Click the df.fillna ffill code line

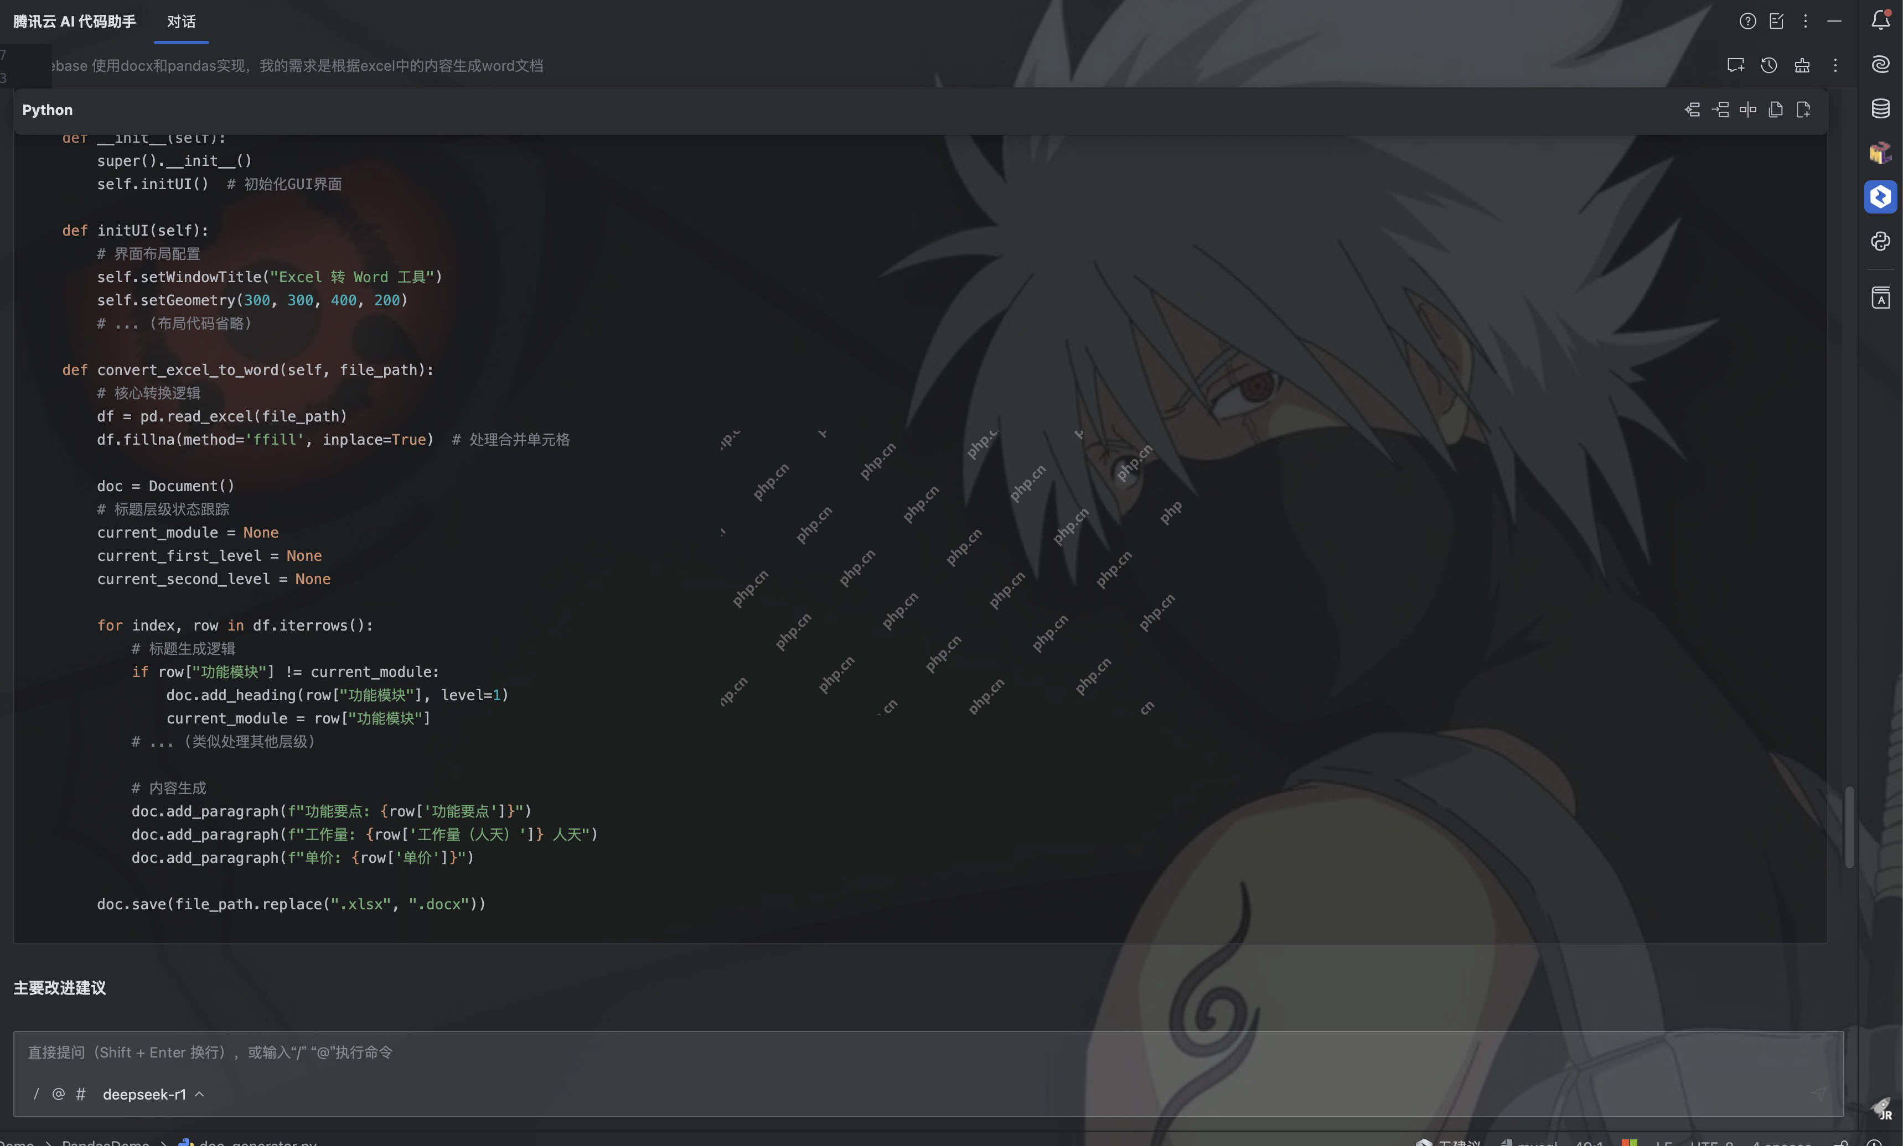pos(265,439)
